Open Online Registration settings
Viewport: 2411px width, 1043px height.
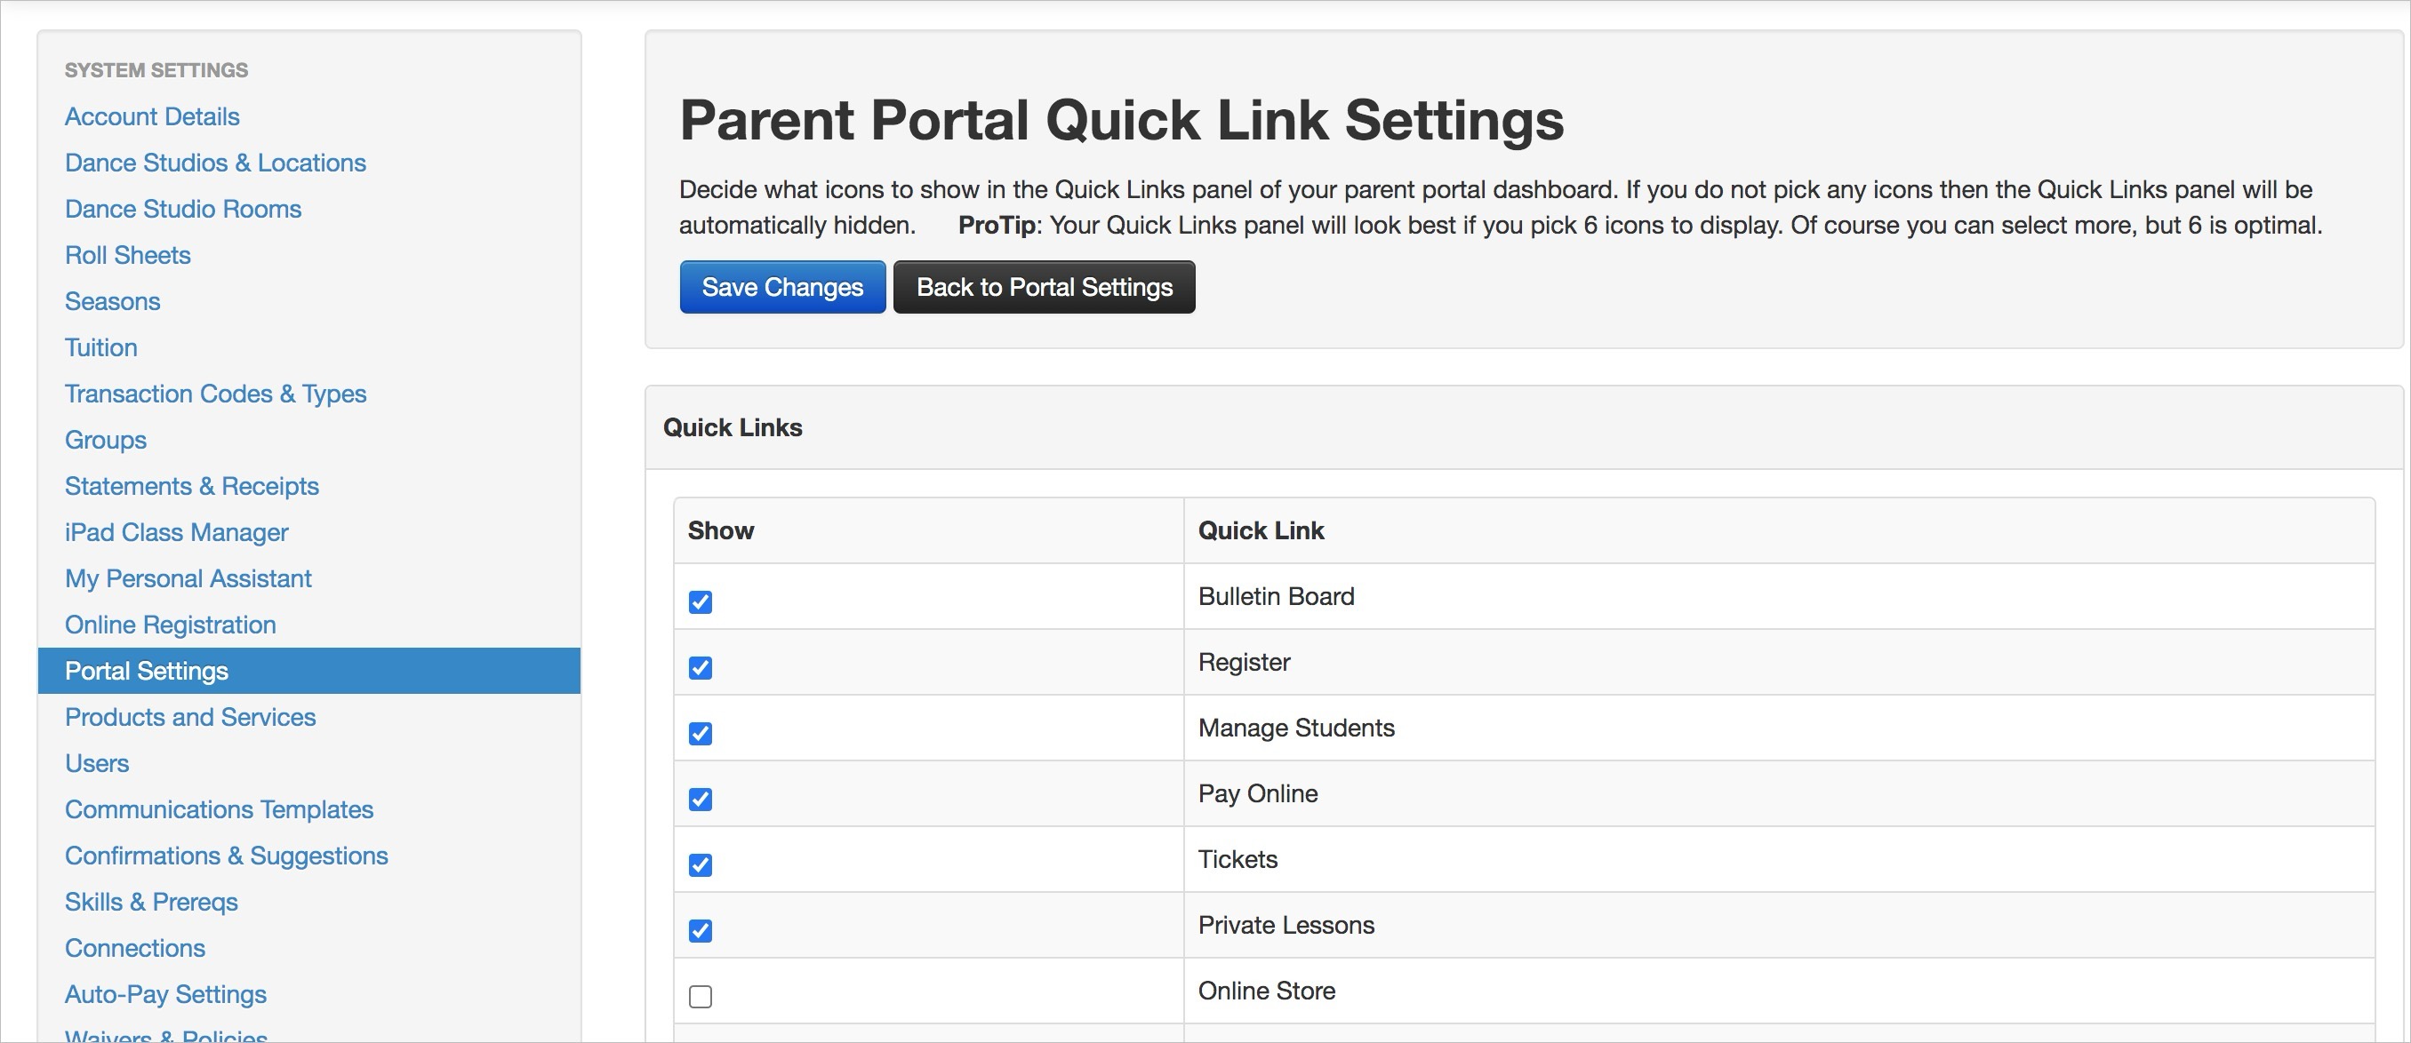click(x=171, y=625)
